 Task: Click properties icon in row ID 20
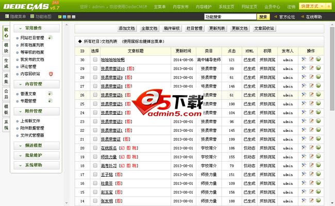(x=304, y=147)
